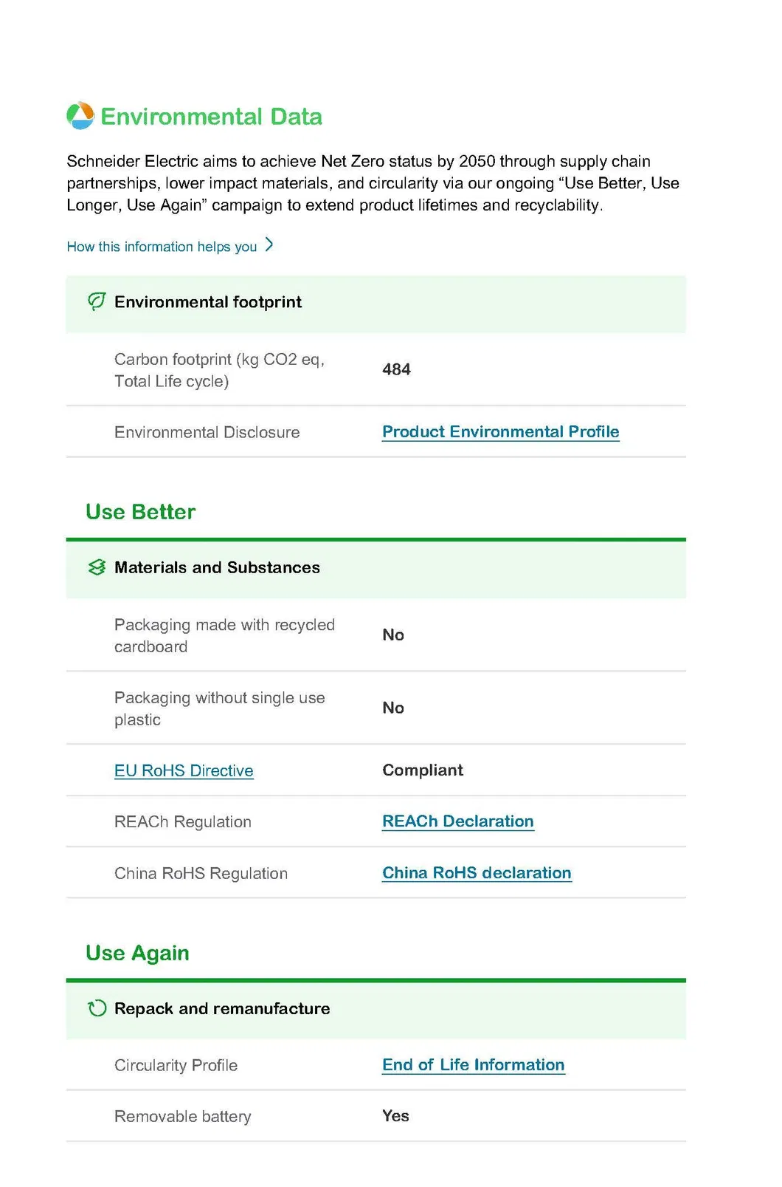The width and height of the screenshot is (782, 1187).
Task: Click the Environmental Data title text
Action: click(x=211, y=117)
